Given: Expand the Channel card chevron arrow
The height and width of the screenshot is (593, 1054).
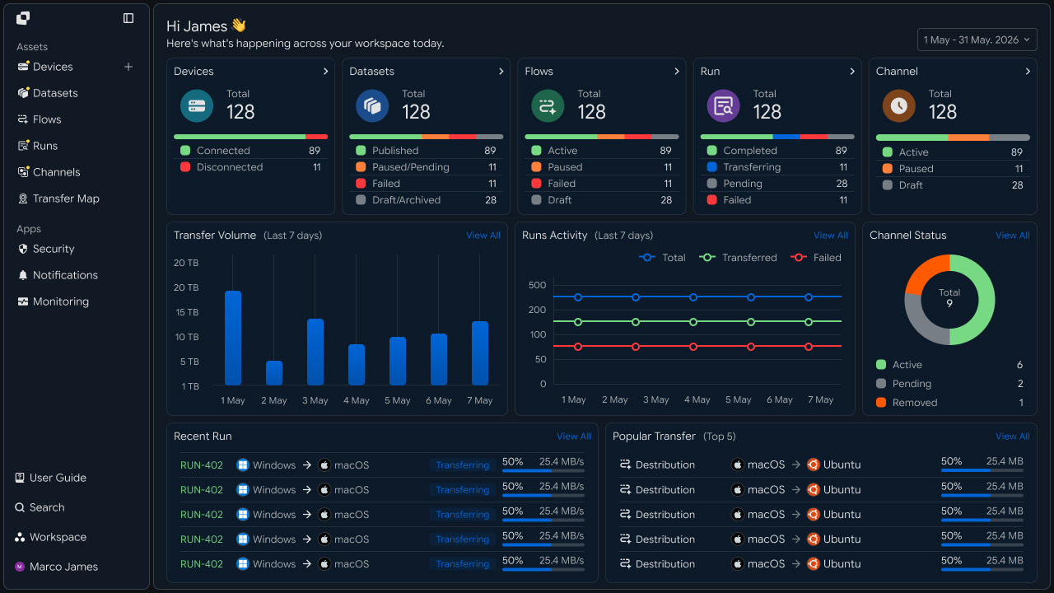Looking at the screenshot, I should click(x=1028, y=72).
